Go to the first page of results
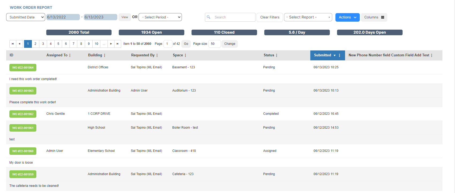Screen dimensions: 455x193 (13, 44)
